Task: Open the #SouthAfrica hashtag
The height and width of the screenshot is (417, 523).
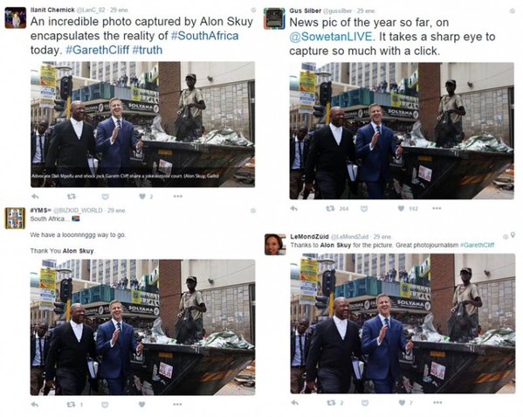Action: click(205, 36)
